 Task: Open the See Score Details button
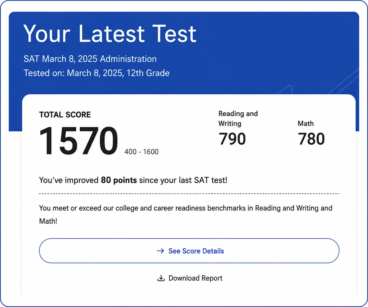[x=189, y=251]
